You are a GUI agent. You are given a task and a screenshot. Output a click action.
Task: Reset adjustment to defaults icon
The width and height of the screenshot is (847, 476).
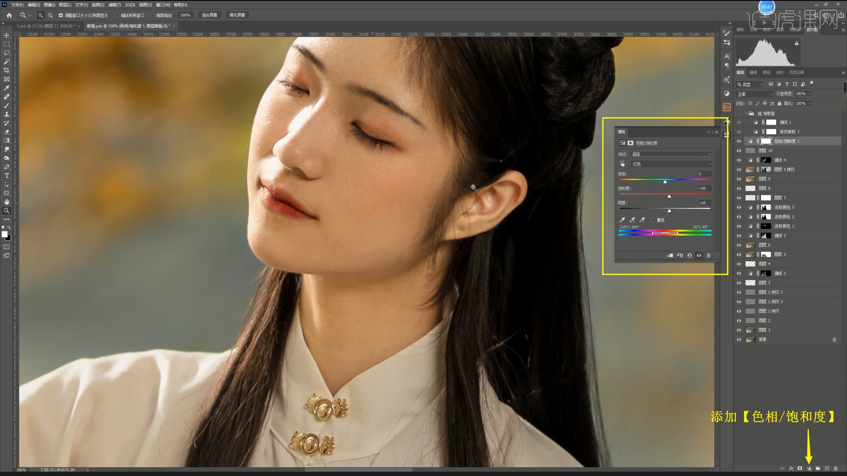pos(689,256)
